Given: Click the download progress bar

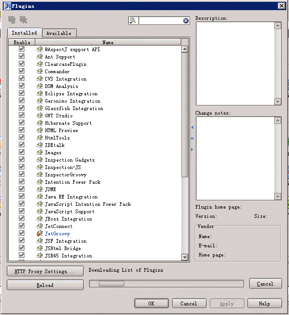Looking at the screenshot, I should tap(167, 284).
